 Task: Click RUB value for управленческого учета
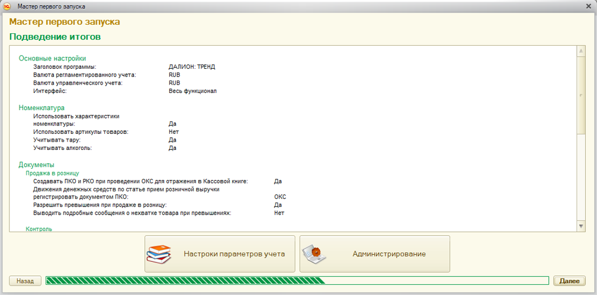pos(174,82)
